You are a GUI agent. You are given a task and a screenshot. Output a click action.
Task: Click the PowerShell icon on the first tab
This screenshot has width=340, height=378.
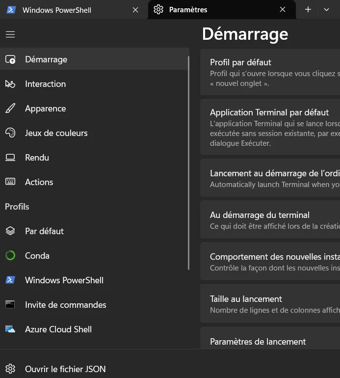[11, 10]
